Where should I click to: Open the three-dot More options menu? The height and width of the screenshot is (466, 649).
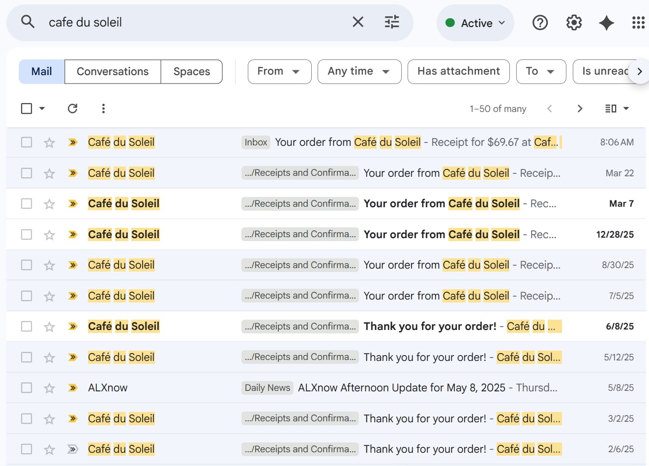[103, 109]
